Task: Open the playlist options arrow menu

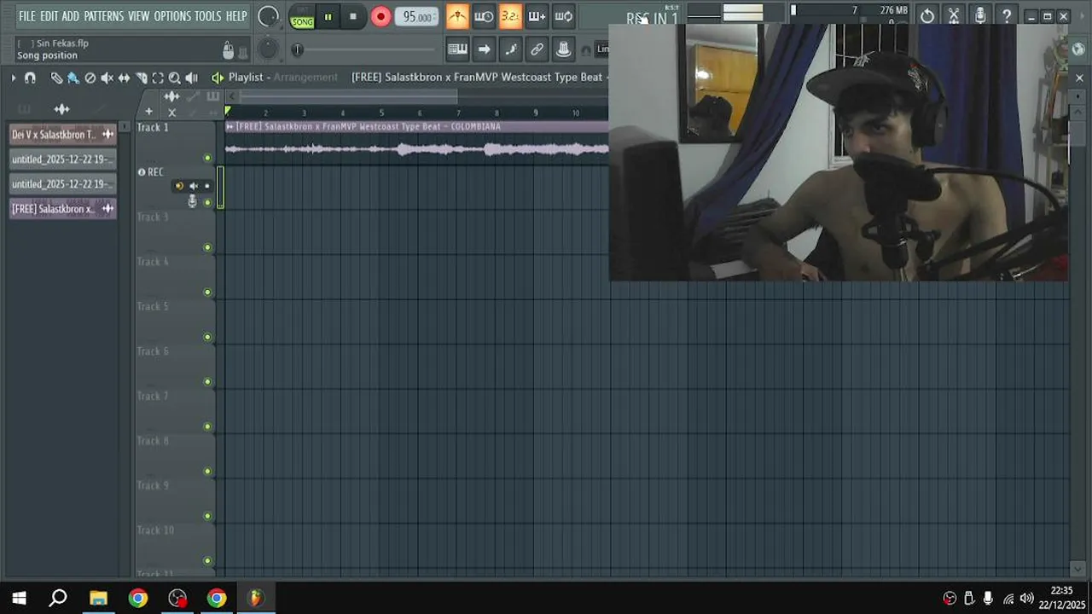Action: [x=14, y=78]
